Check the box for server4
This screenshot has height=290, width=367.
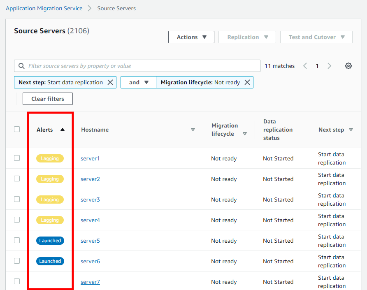(17, 220)
